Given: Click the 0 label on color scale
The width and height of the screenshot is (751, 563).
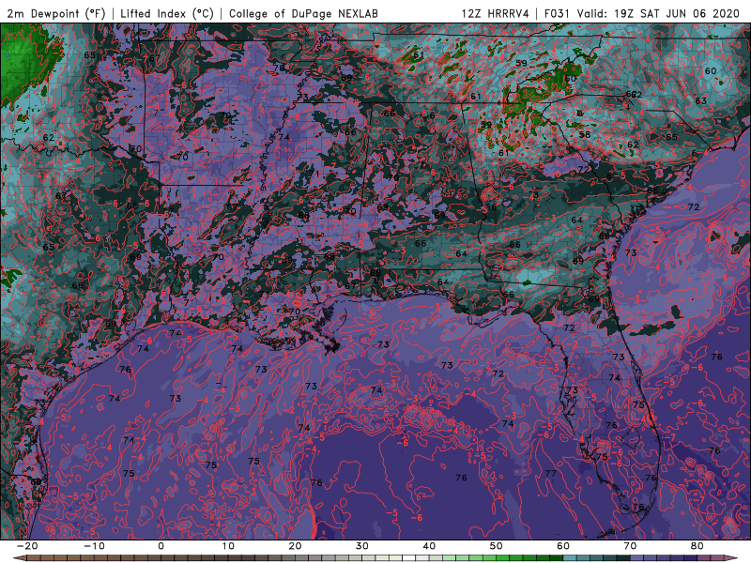Looking at the screenshot, I should point(161,546).
